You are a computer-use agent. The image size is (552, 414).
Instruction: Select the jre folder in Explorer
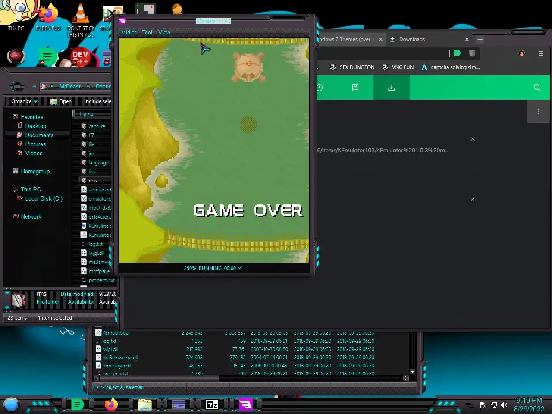91,154
